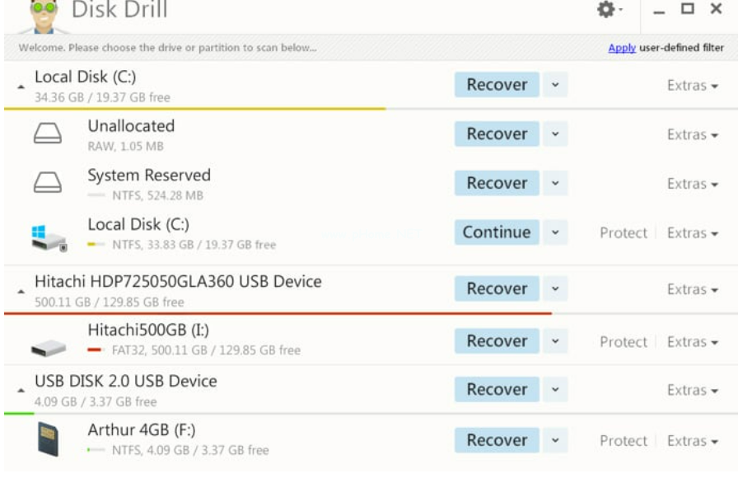Viewport: 752px width, 483px height.
Task: Open Extras menu for Hitachi500GB (I:)
Action: pyautogui.click(x=692, y=342)
